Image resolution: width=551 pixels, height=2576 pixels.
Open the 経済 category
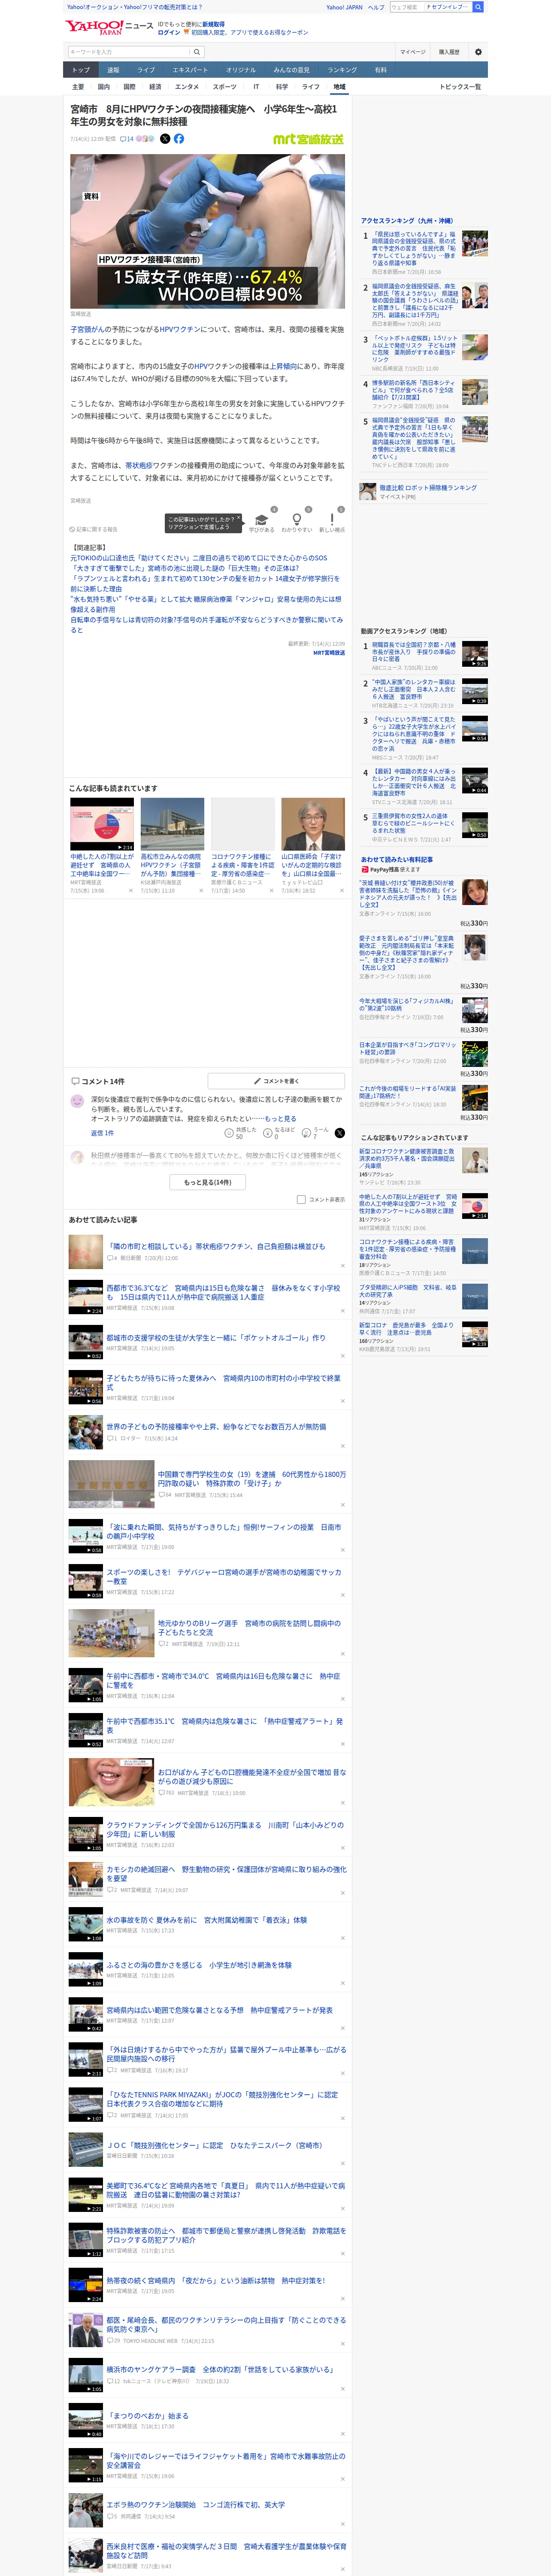(155, 87)
